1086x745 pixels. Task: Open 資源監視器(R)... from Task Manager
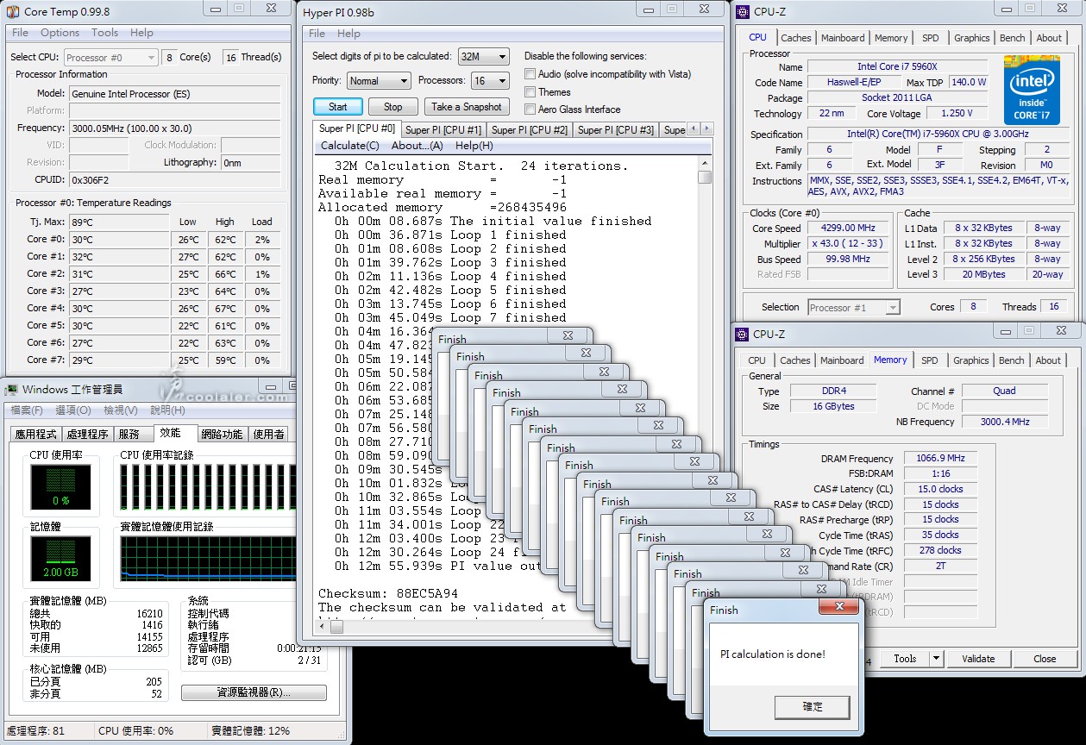254,692
